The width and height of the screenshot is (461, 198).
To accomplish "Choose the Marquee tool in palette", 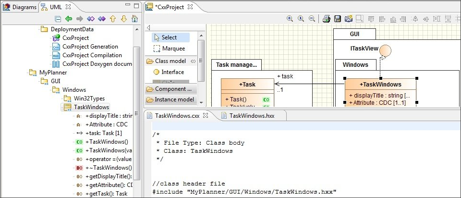I will [170, 49].
